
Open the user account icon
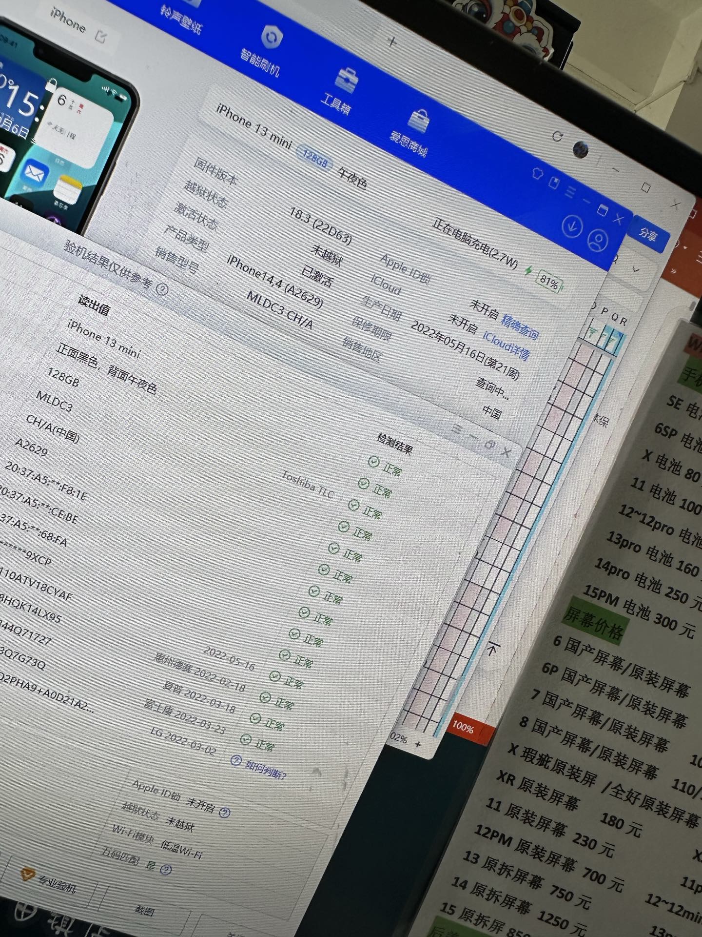[598, 240]
